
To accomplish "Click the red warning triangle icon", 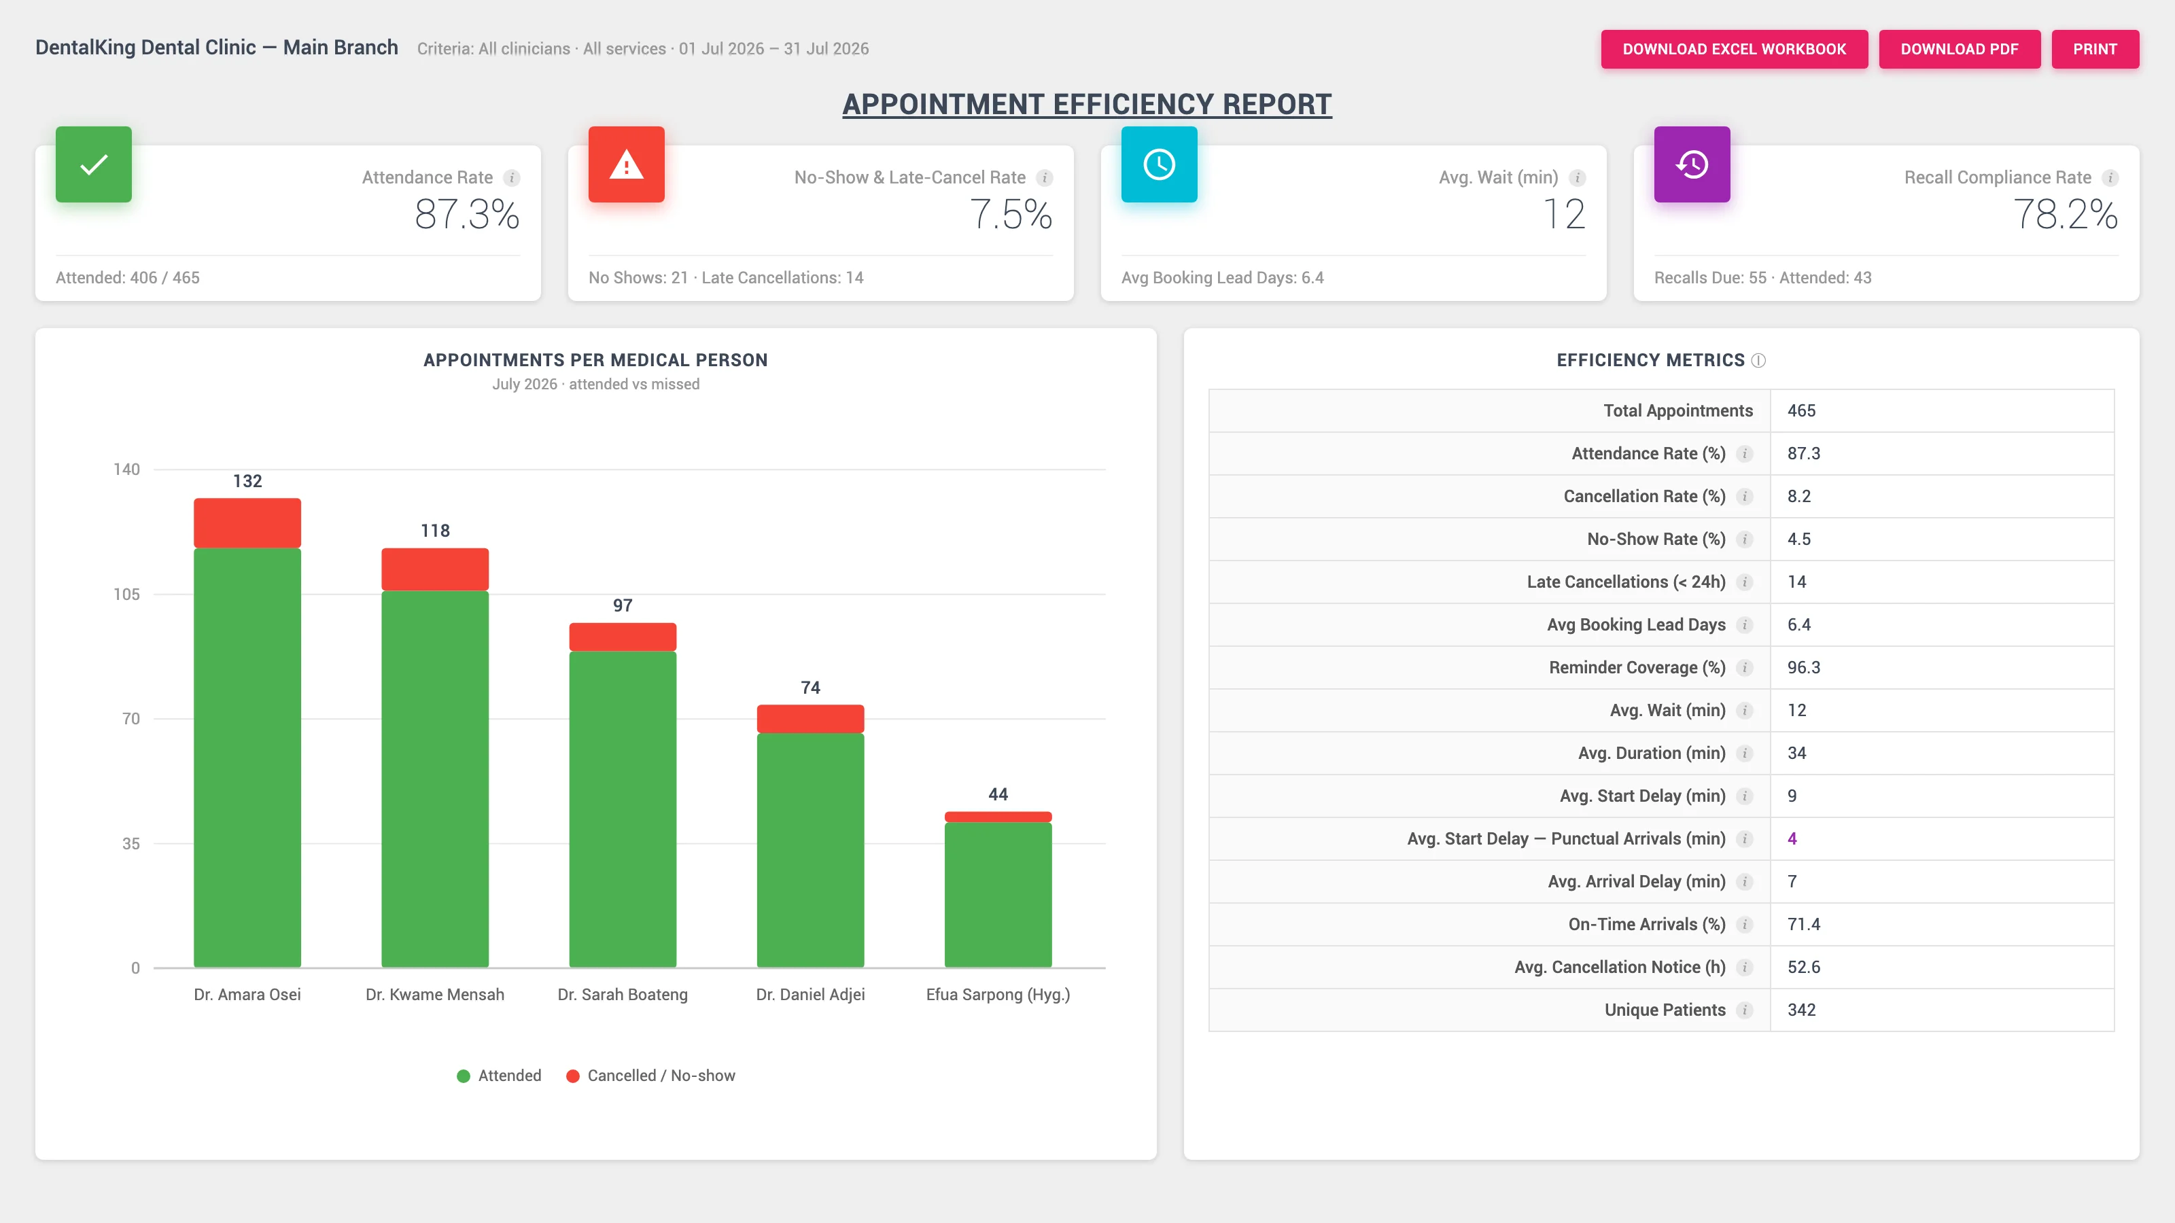I will (627, 164).
